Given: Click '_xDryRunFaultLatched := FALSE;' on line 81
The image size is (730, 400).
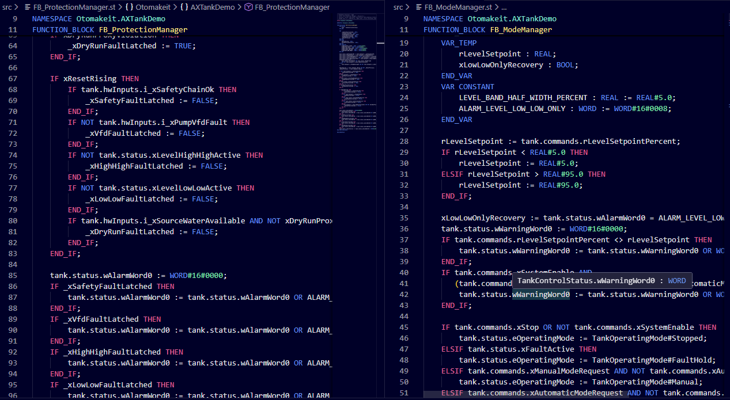Looking at the screenshot, I should pyautogui.click(x=152, y=231).
